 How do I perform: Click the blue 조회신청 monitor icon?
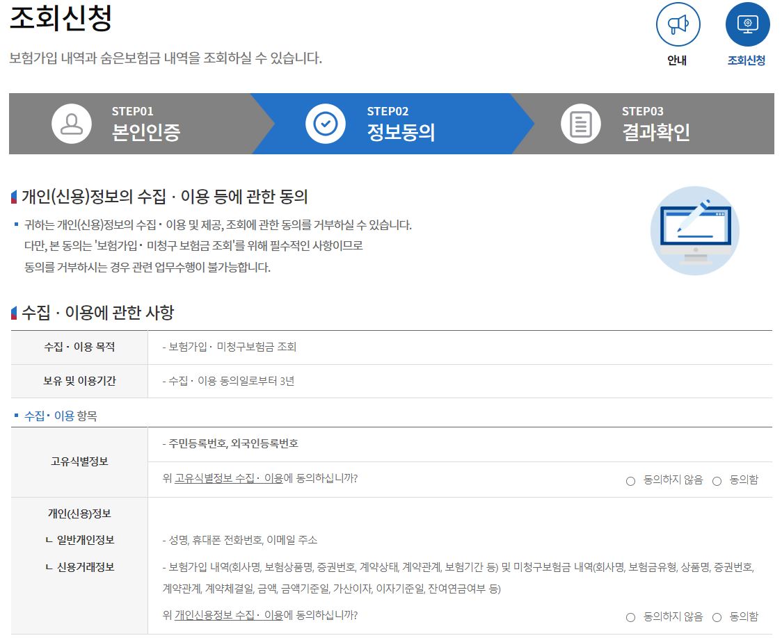click(747, 26)
